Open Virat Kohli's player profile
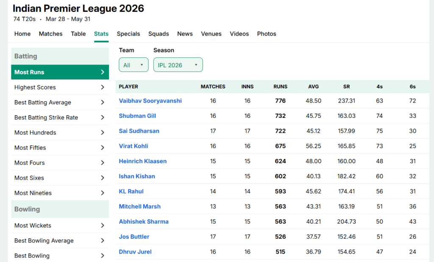This screenshot has height=262, width=434. (134, 146)
